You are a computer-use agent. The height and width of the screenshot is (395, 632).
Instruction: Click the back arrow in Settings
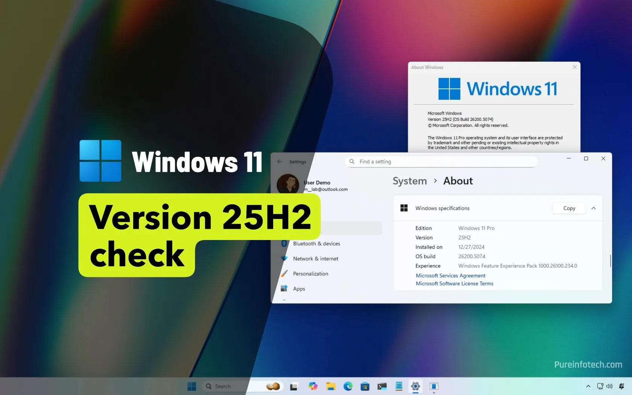279,161
